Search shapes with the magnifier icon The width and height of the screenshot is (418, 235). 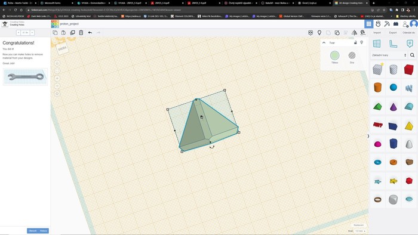tap(412, 55)
